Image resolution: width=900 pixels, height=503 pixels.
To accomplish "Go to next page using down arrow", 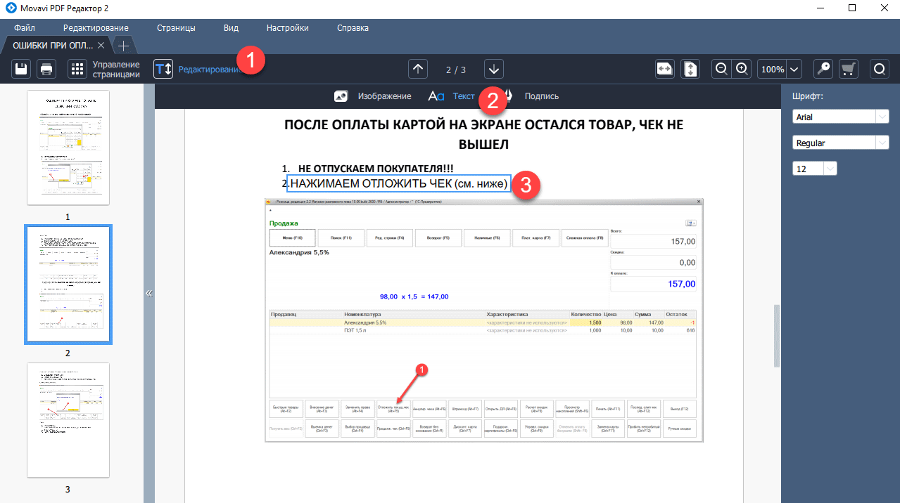I will coord(494,69).
